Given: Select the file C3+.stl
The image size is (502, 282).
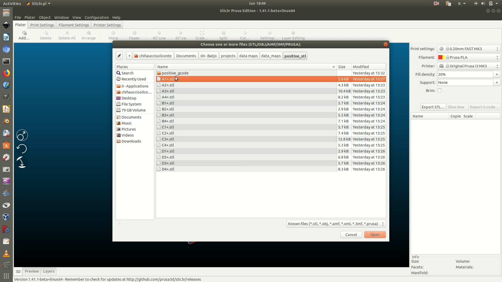Looking at the screenshot, I should tap(246, 139).
